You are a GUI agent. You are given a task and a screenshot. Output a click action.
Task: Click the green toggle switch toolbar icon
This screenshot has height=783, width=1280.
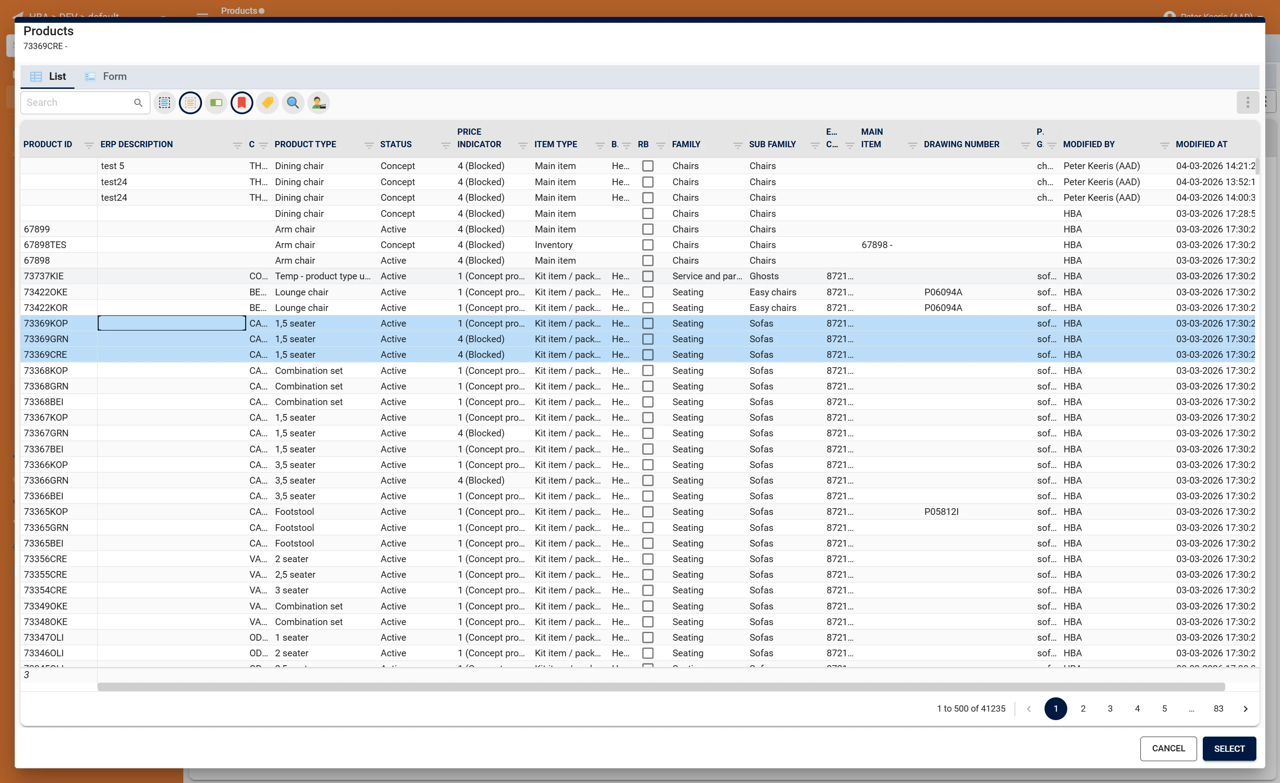(x=216, y=103)
